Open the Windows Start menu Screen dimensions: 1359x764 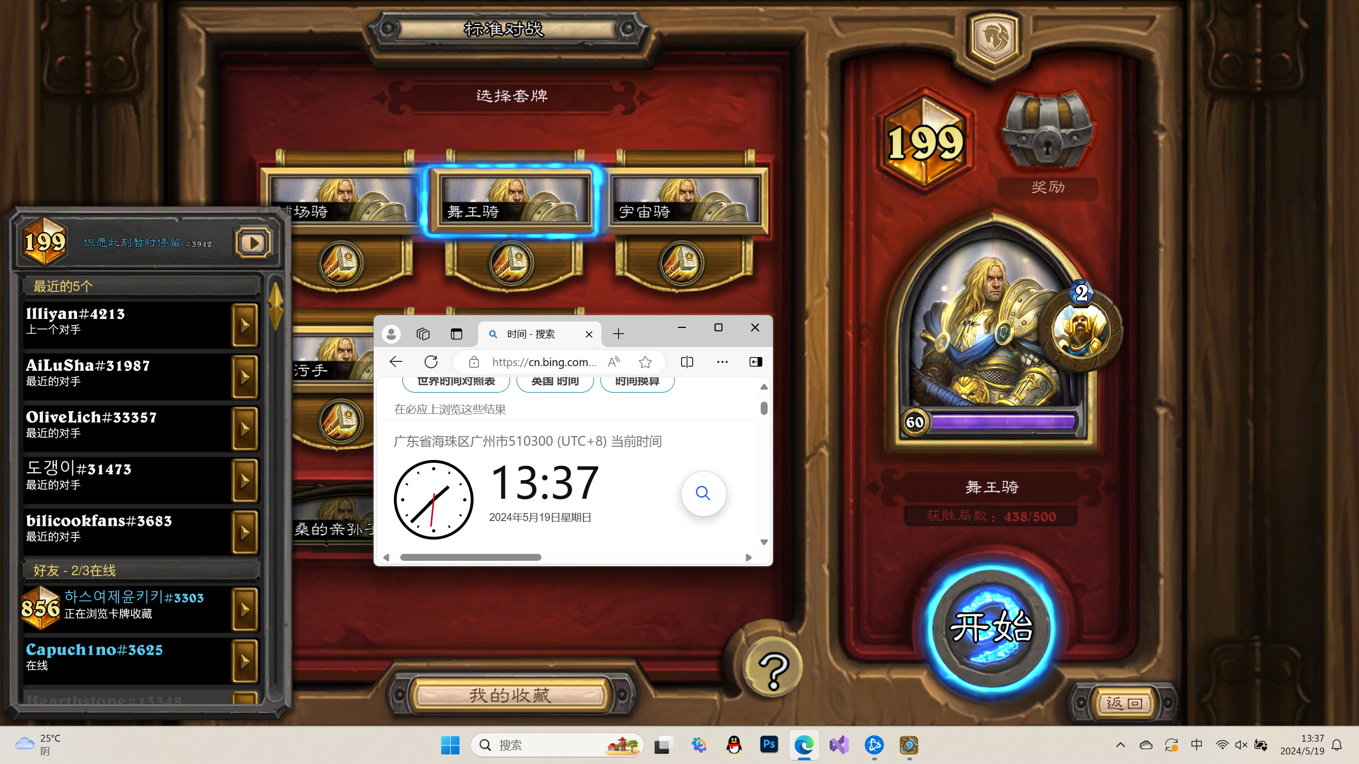450,745
